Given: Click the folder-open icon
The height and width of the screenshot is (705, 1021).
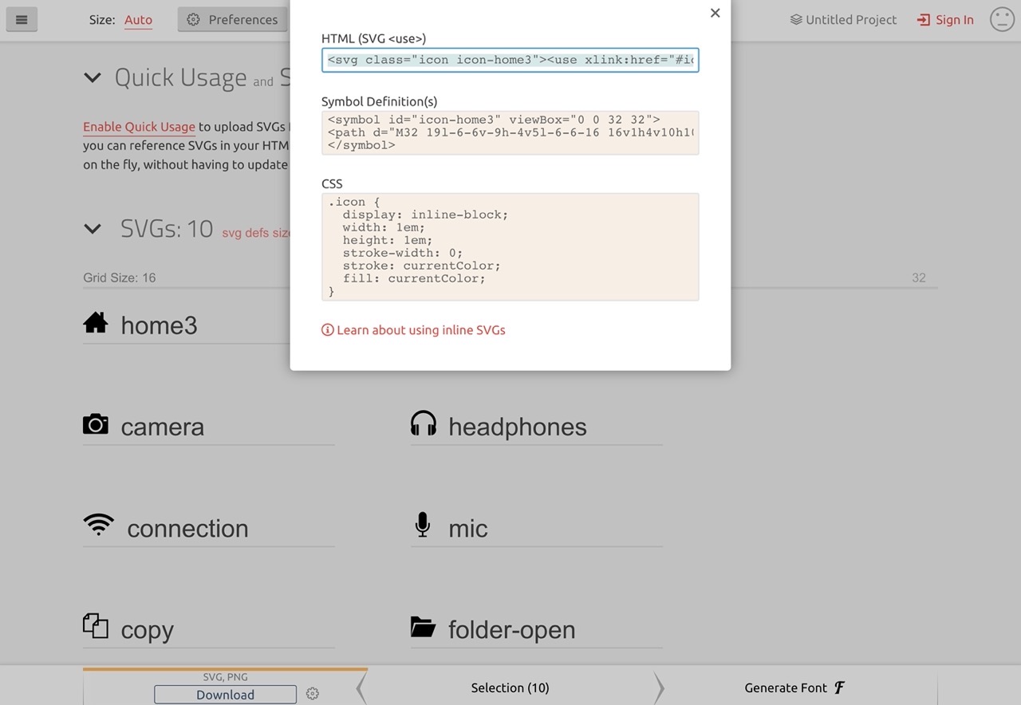Looking at the screenshot, I should pos(424,627).
